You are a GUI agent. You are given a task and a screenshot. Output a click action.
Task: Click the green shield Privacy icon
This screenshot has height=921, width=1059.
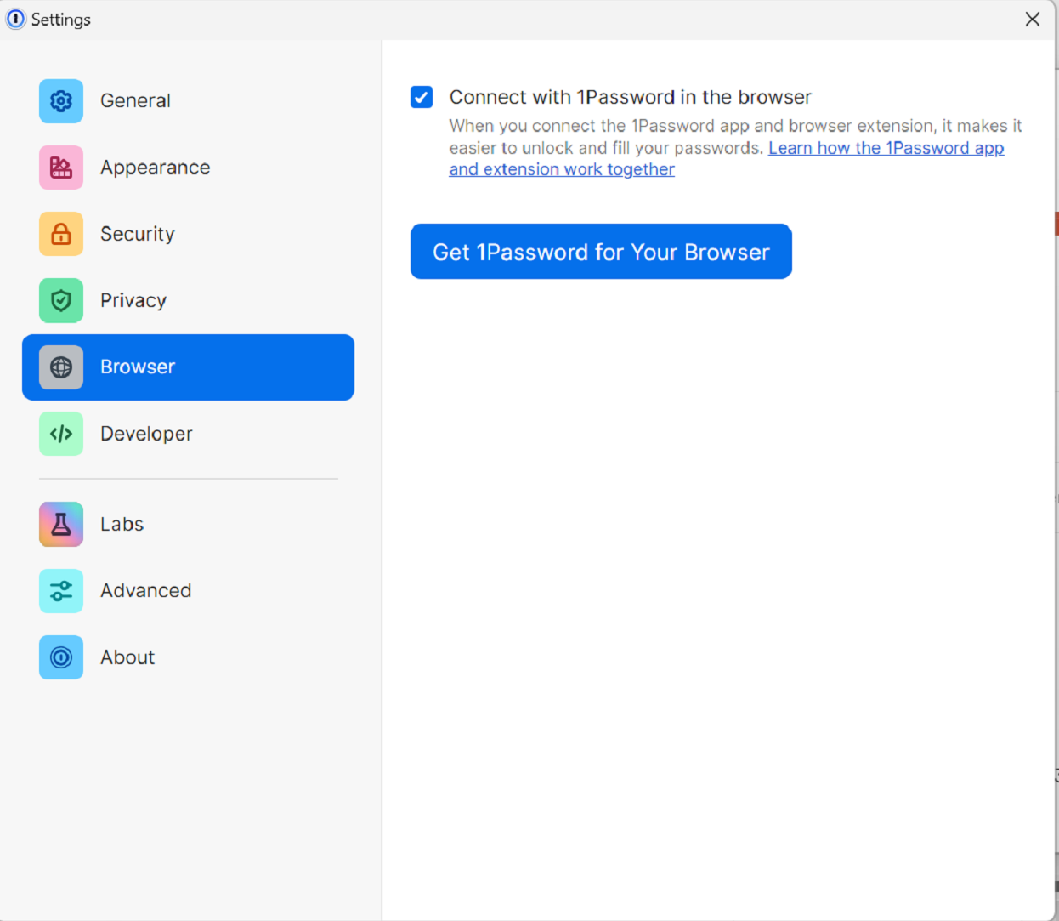[x=61, y=300]
